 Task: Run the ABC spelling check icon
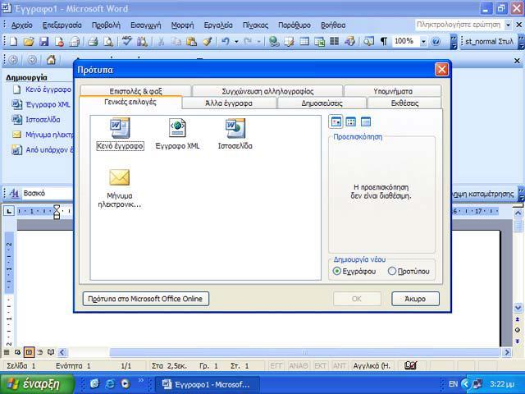point(127,42)
